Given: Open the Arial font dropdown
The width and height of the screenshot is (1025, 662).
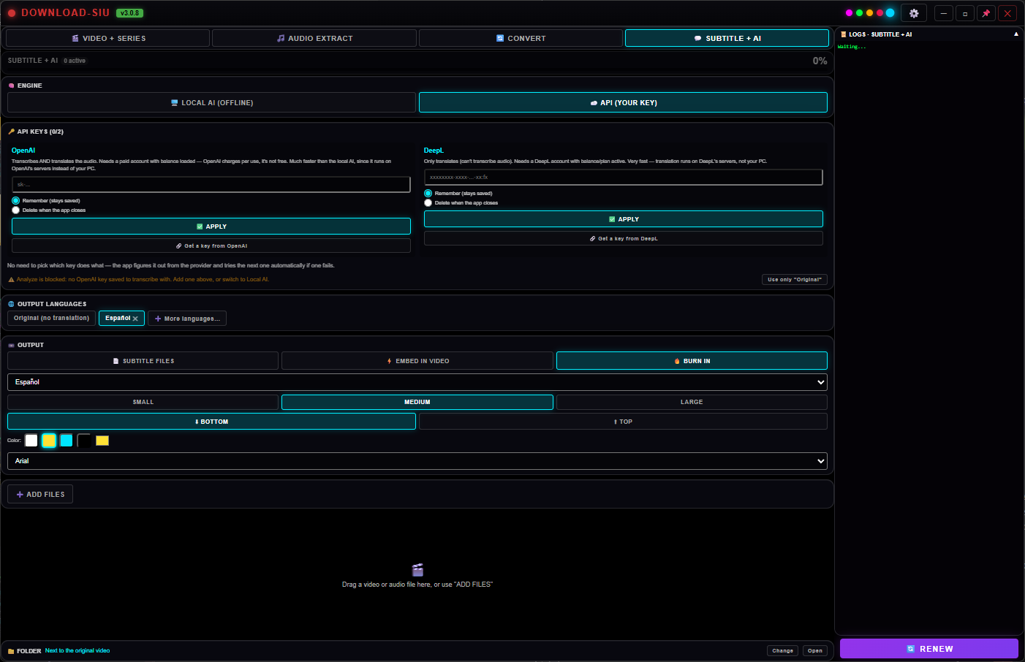Looking at the screenshot, I should pyautogui.click(x=417, y=461).
